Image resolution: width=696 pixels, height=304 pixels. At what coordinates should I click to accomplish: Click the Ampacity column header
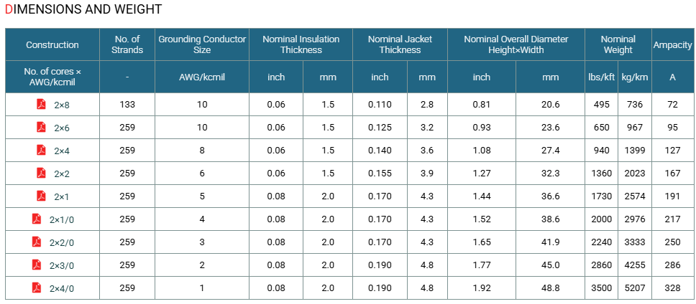672,44
